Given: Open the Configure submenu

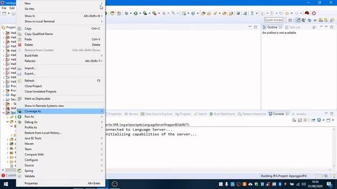Looking at the screenshot, I should pos(61,160).
